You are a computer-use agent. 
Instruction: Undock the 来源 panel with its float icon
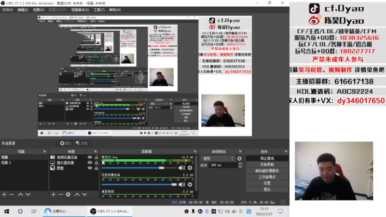click(96, 151)
